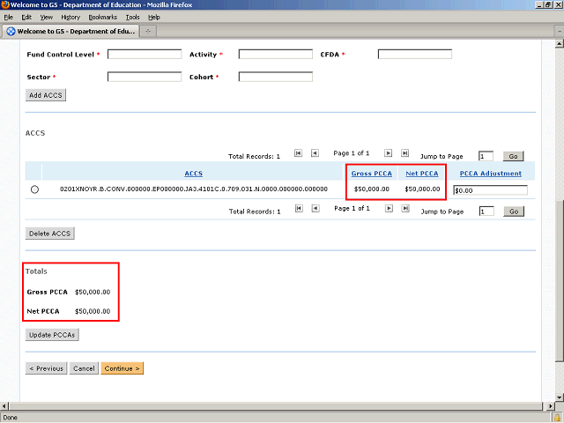The image size is (564, 423).
Task: Go to first page in upper pager
Action: click(x=298, y=153)
